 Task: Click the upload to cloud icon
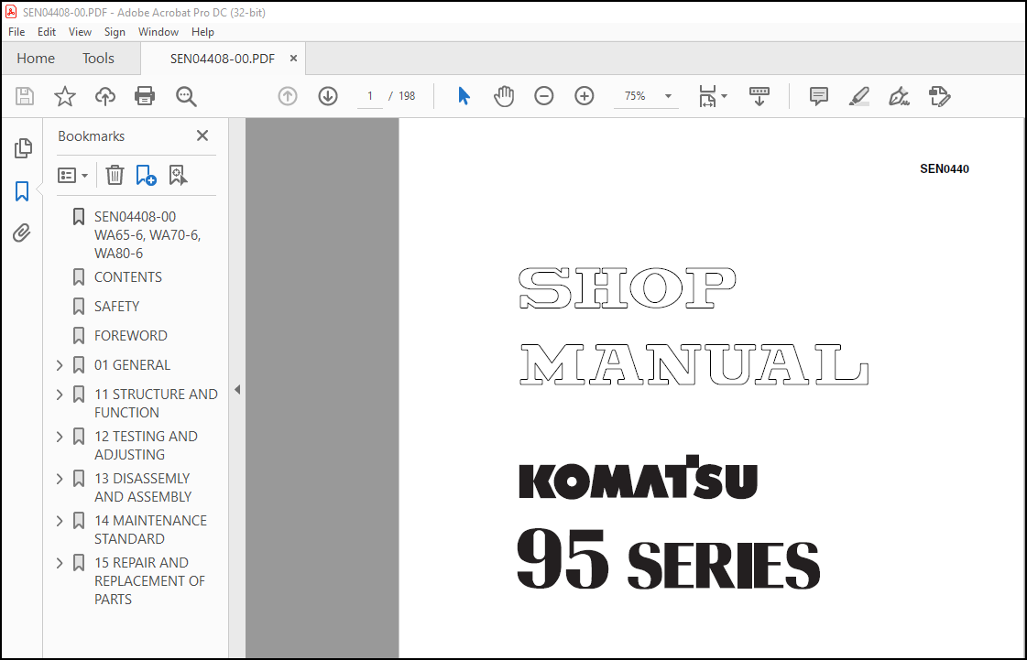pyautogui.click(x=104, y=96)
